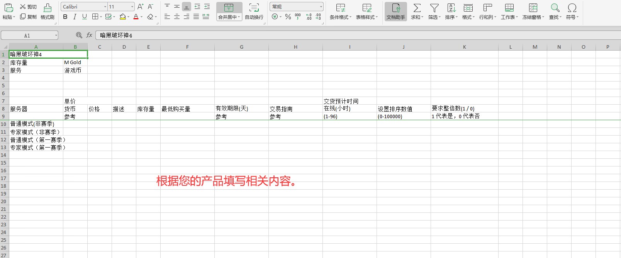The image size is (621, 258).
Task: Open the Conditional Formatting (条件格式) menu
Action: click(x=340, y=12)
